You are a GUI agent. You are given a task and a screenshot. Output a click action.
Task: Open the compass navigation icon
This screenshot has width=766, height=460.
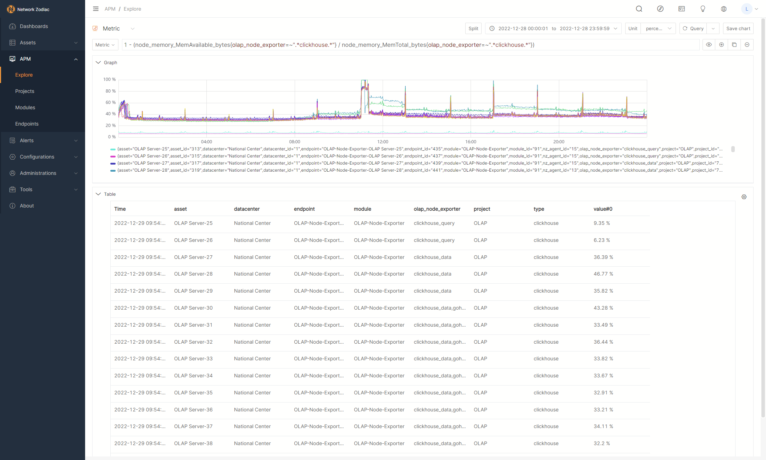(x=660, y=9)
